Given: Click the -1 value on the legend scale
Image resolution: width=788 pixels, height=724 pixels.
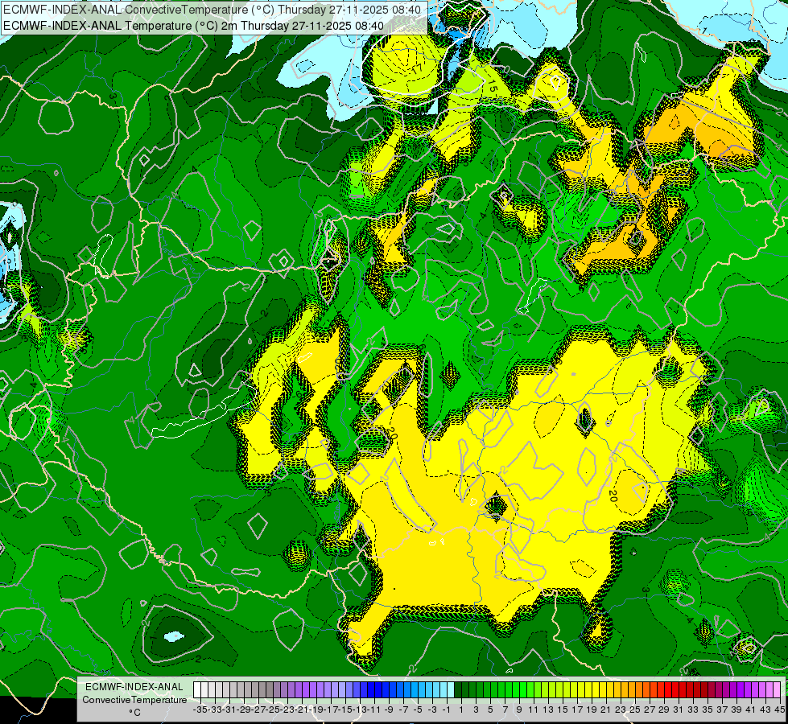Looking at the screenshot, I should (x=446, y=710).
